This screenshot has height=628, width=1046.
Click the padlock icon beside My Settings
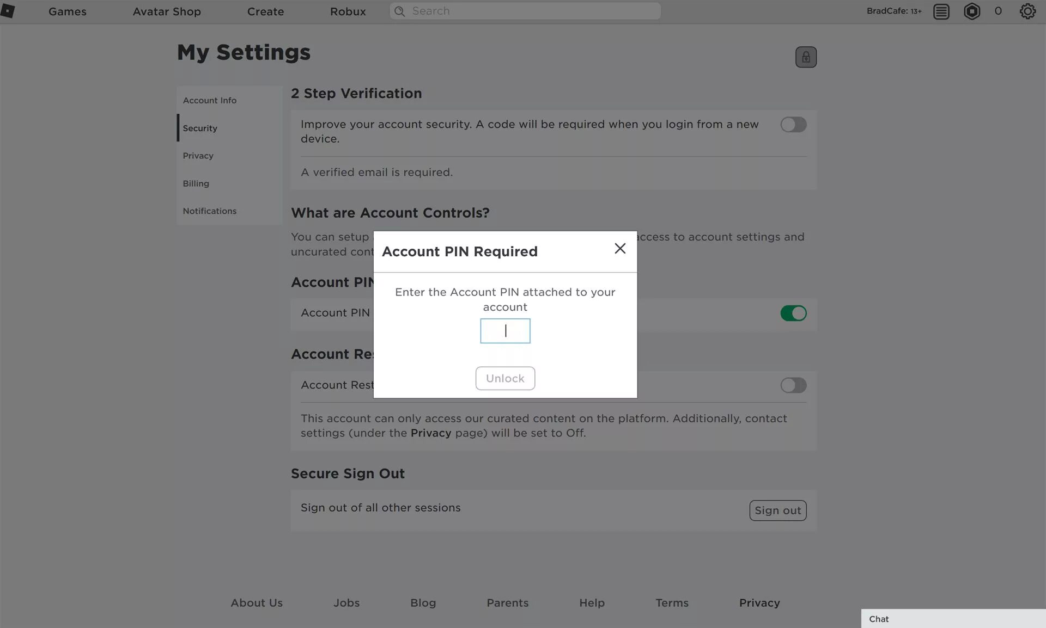[x=805, y=57]
